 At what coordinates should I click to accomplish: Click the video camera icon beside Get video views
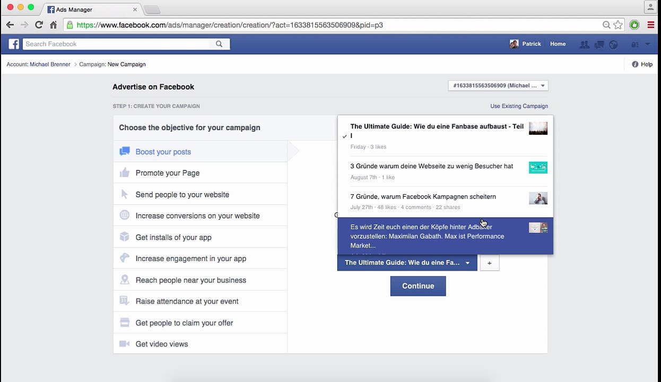[x=125, y=344]
